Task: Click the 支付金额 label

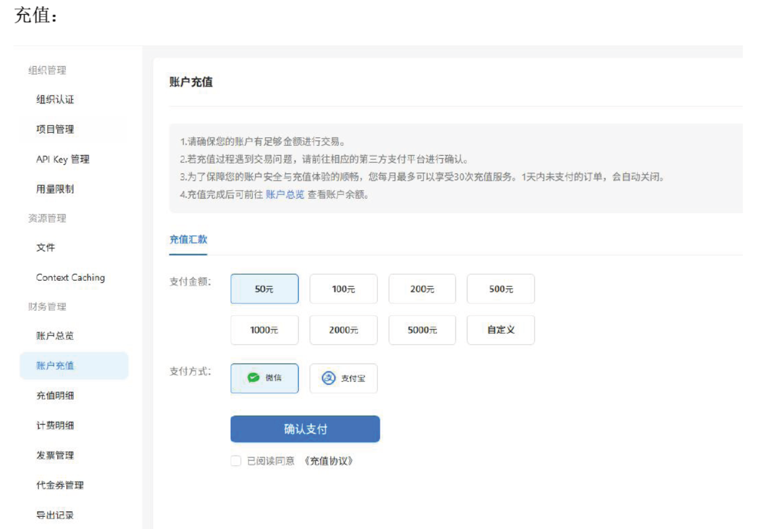Action: (191, 282)
